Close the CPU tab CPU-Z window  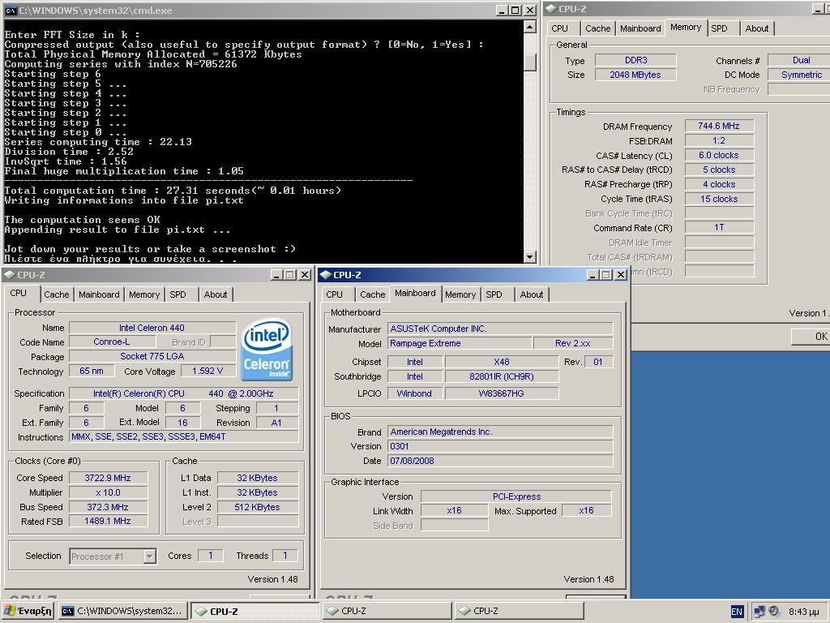click(x=305, y=274)
